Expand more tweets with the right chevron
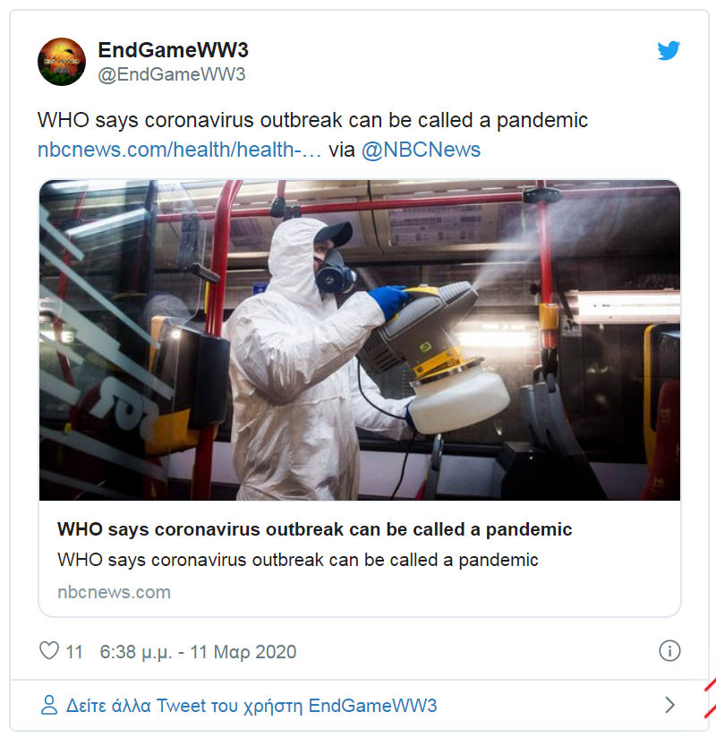Image resolution: width=716 pixels, height=738 pixels. [669, 705]
